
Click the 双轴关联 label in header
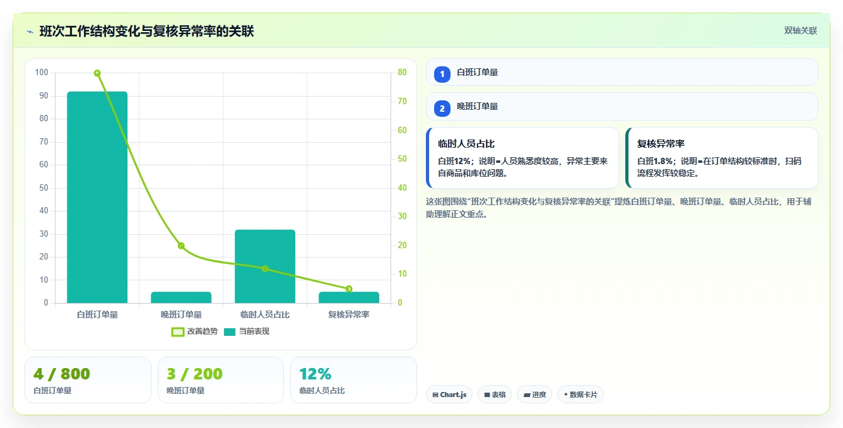(800, 31)
